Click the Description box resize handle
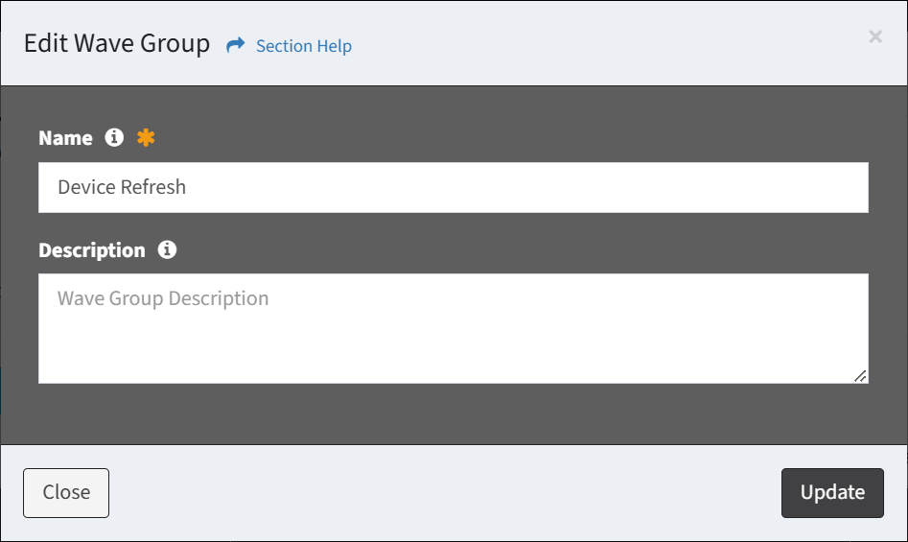908x542 pixels. [860, 376]
